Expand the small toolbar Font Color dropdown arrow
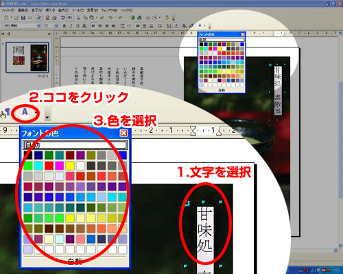Screen dimensions: 343x274 click(x=204, y=25)
